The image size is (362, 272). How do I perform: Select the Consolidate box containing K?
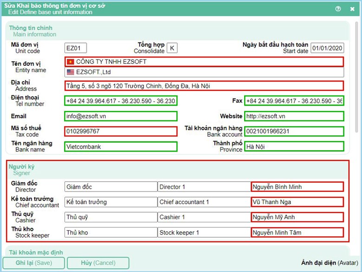(172, 48)
